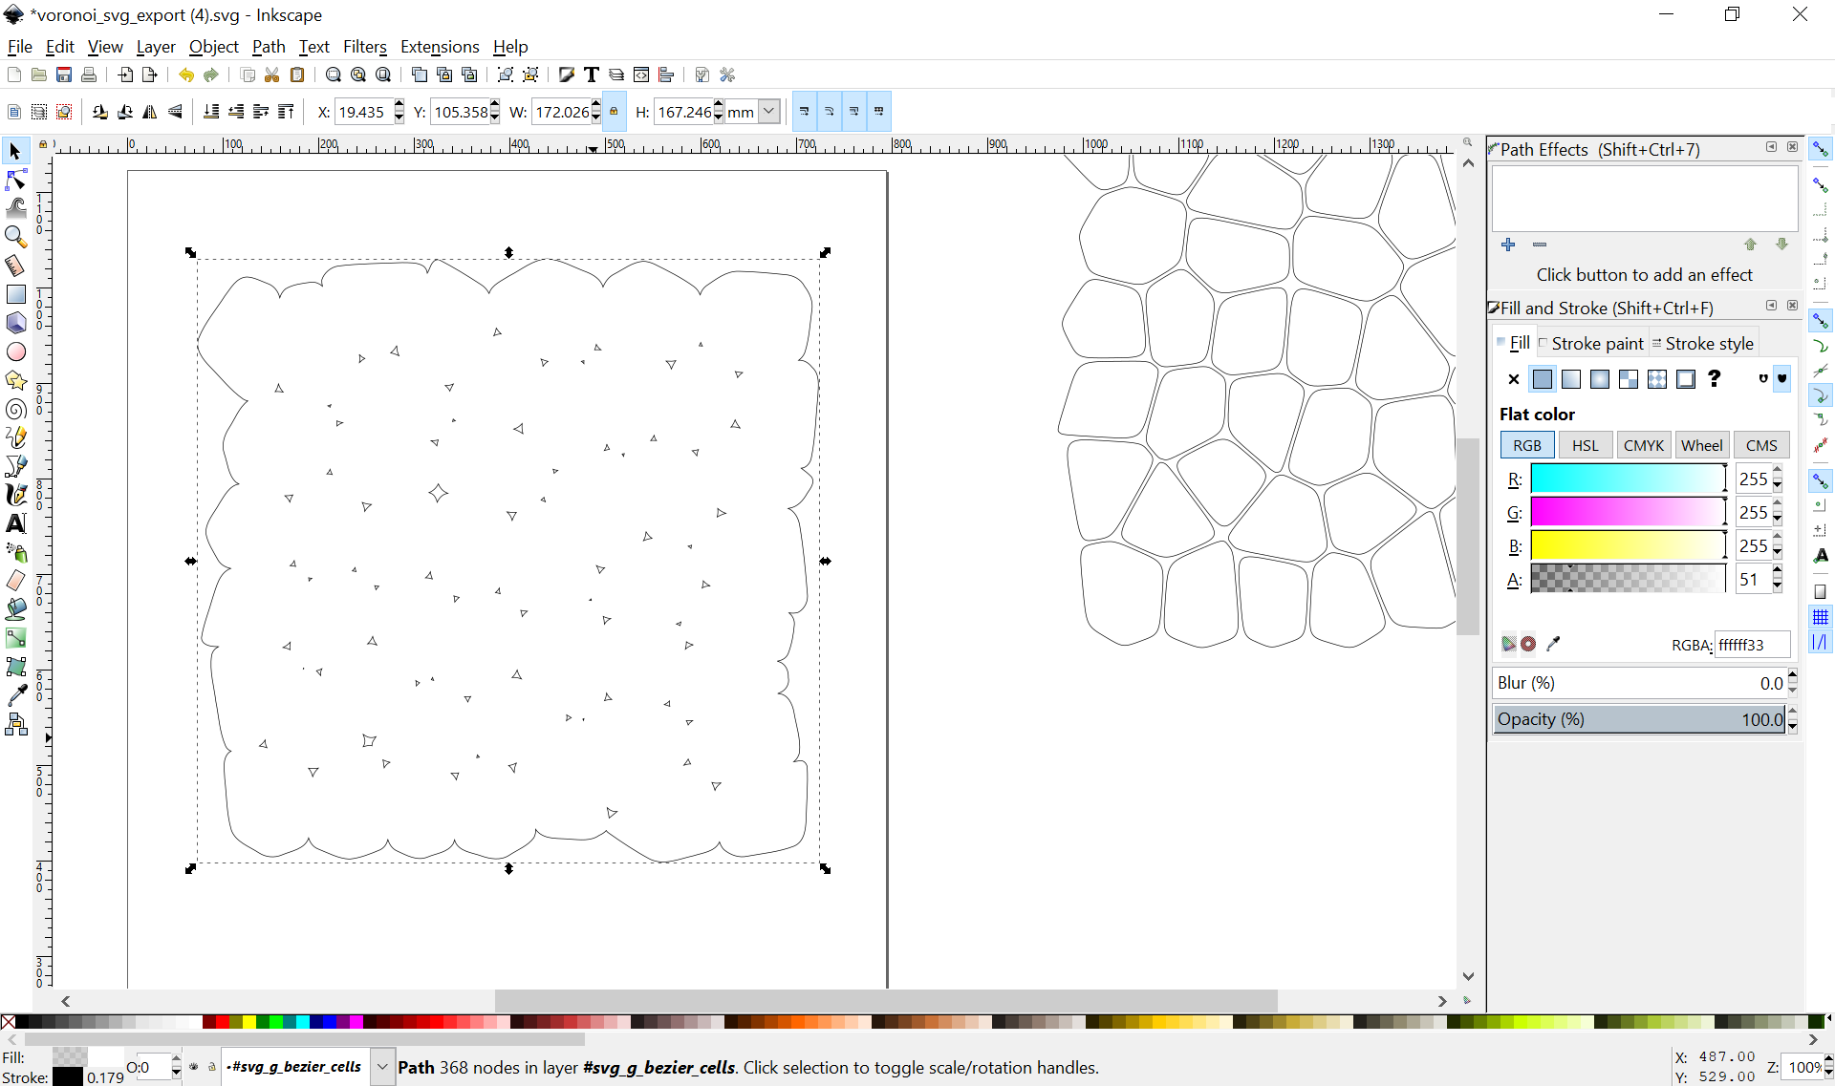
Task: Click the Cut scissors icon
Action: point(272,75)
